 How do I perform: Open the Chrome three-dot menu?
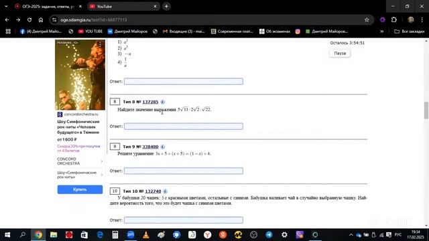[422, 19]
